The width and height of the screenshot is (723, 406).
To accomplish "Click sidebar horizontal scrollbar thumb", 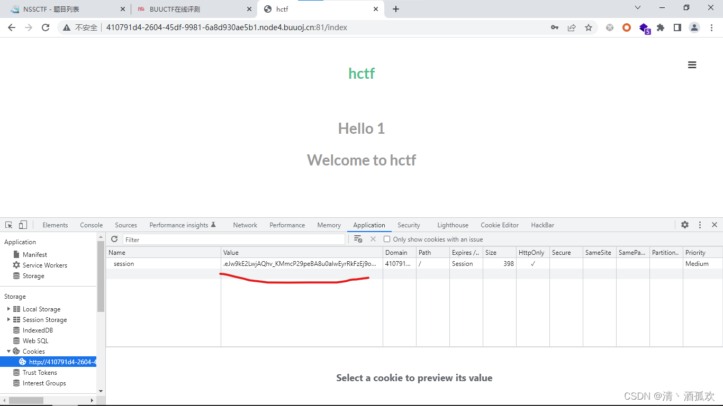I will (x=26, y=400).
